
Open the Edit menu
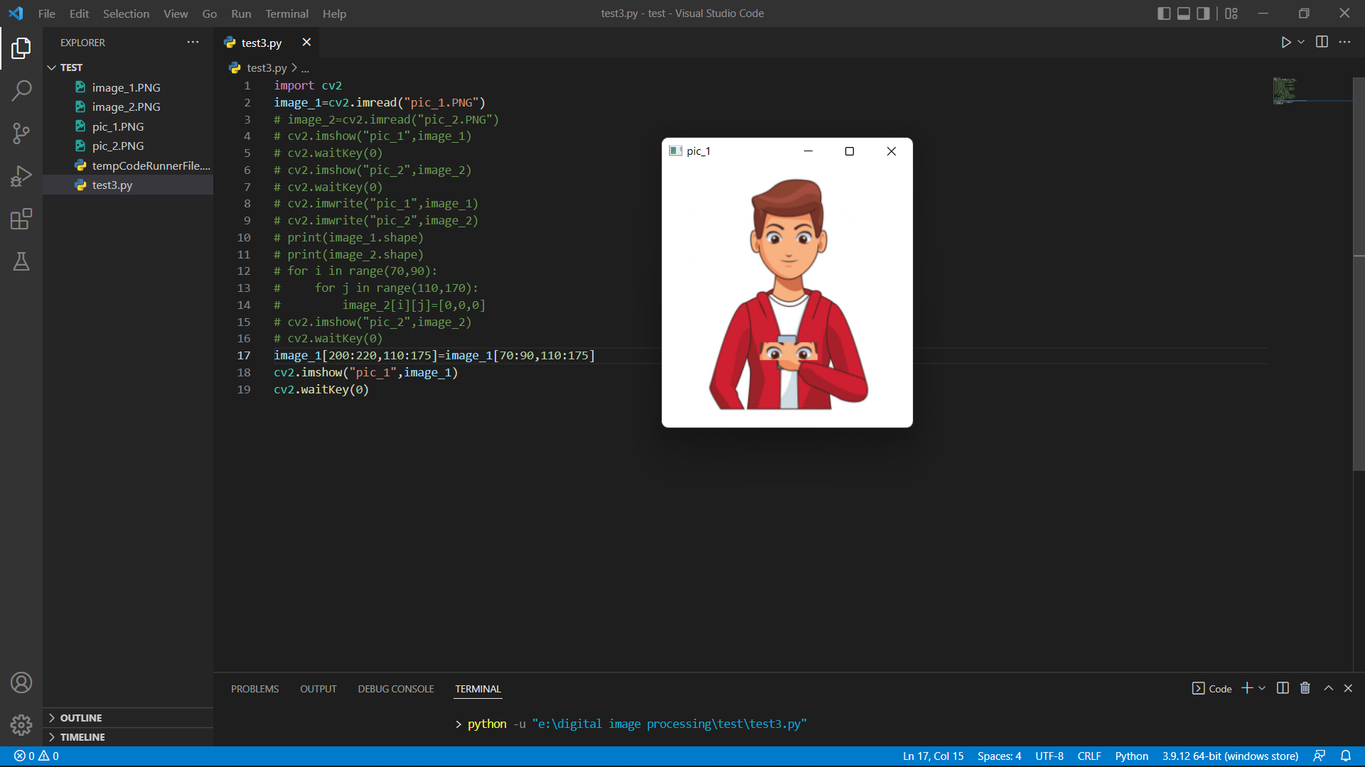click(79, 13)
